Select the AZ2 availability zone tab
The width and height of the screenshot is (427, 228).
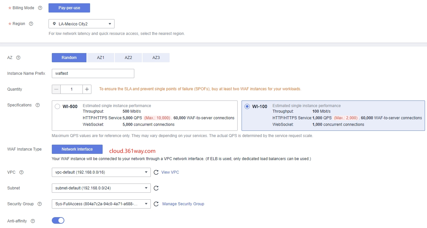coord(128,57)
